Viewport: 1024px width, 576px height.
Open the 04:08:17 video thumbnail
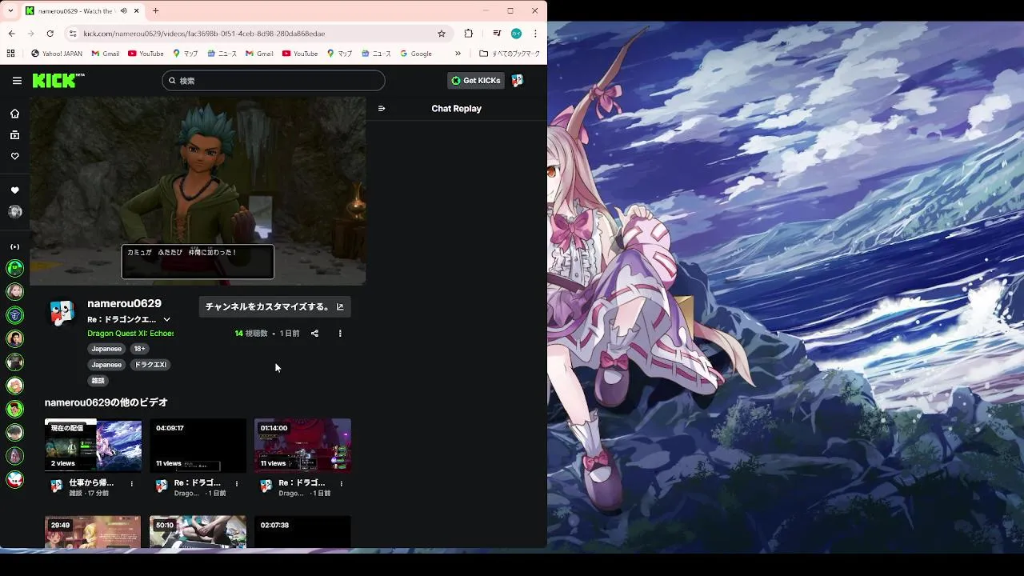click(198, 446)
